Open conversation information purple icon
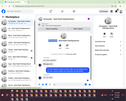Image resolution: width=126 pixels, height=101 pixels. [x=89, y=19]
